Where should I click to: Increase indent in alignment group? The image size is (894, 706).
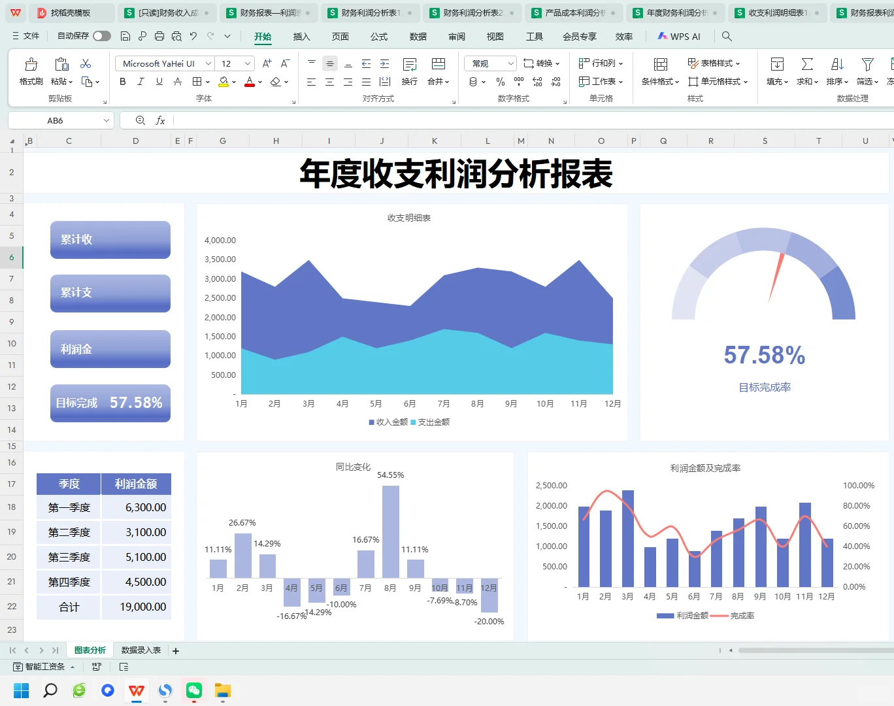point(385,63)
